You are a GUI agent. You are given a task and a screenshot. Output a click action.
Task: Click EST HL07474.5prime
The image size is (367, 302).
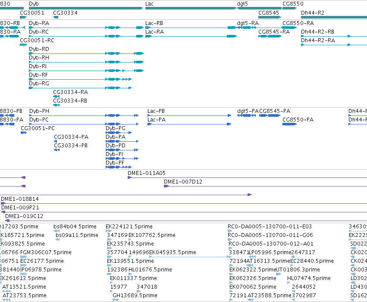[309, 279]
